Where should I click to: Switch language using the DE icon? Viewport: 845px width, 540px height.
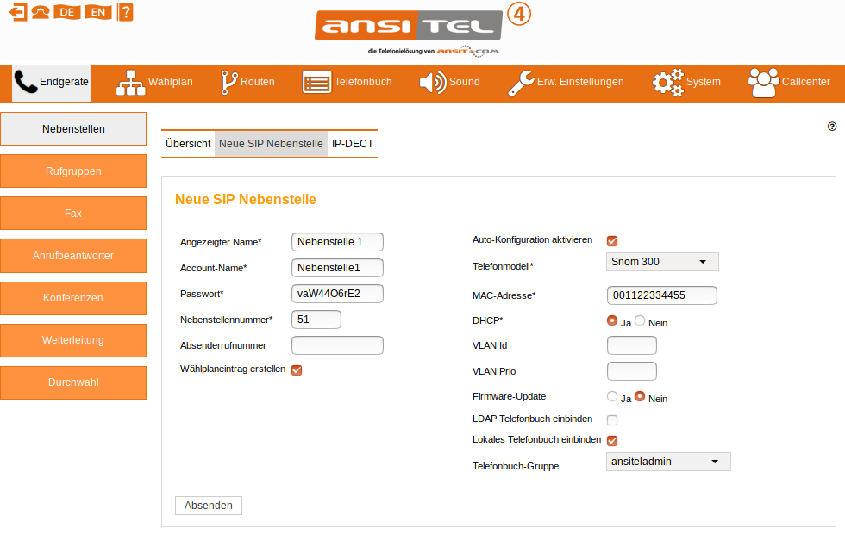[x=66, y=12]
